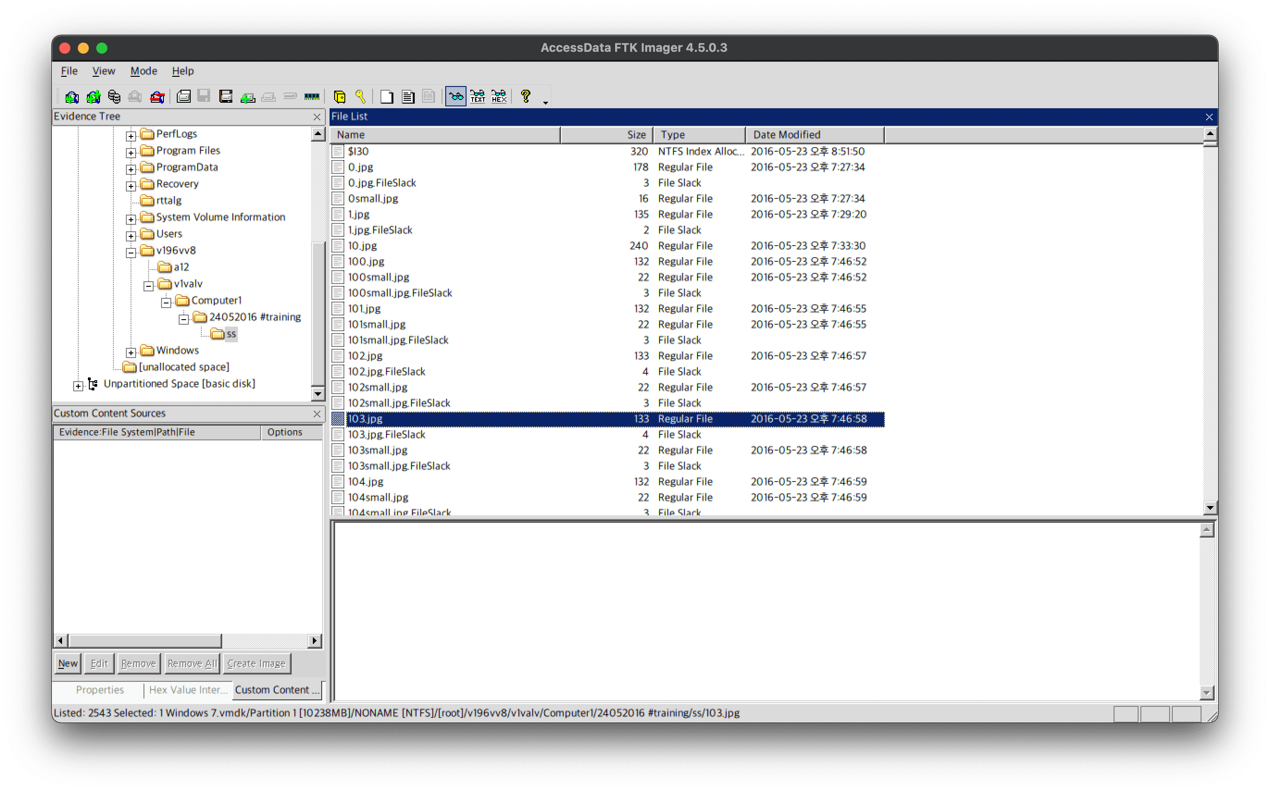The width and height of the screenshot is (1270, 791).
Task: Sort file list by the Size column
Action: point(607,135)
